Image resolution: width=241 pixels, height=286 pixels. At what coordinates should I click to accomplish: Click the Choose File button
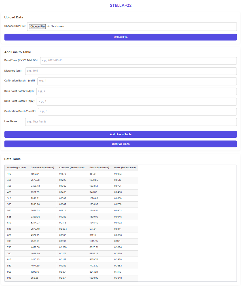coord(37,27)
